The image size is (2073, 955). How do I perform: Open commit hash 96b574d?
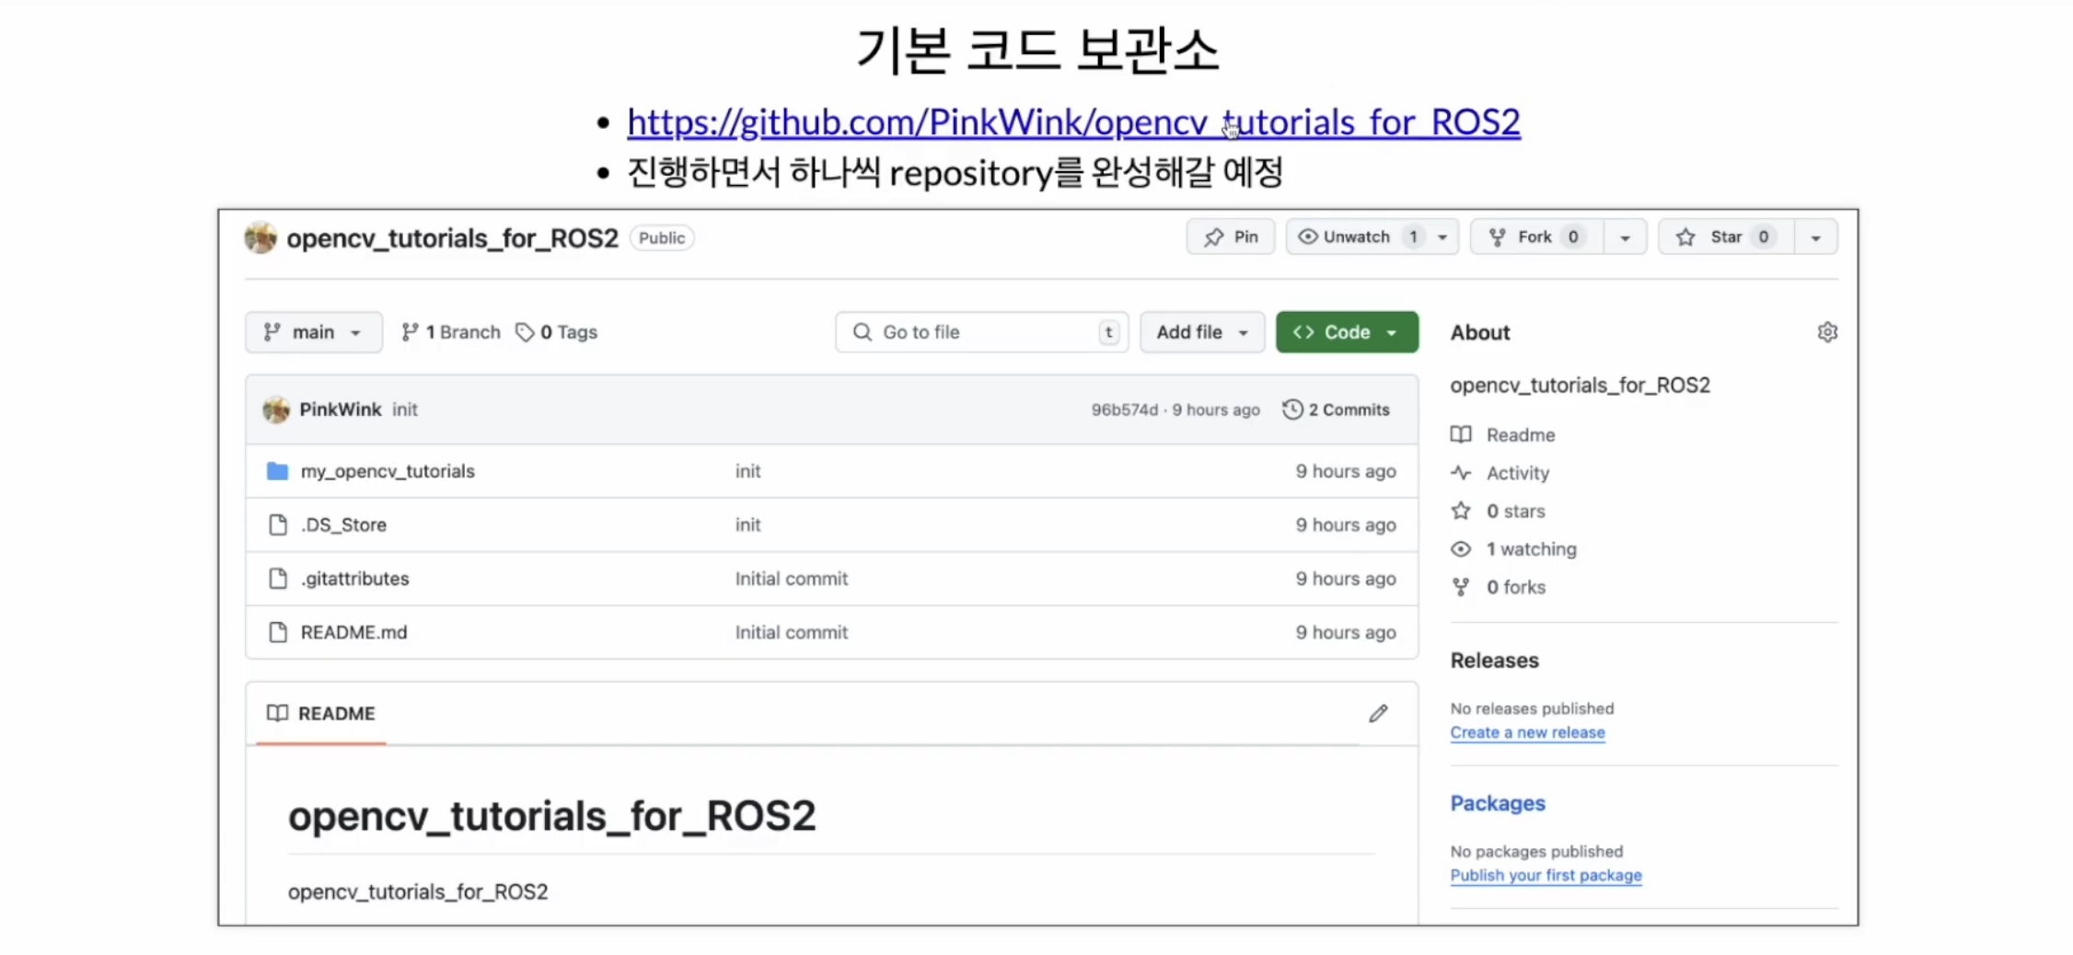click(1125, 409)
